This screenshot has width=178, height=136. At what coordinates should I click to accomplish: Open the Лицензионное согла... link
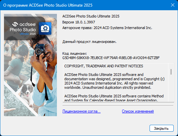[x=81, y=111]
